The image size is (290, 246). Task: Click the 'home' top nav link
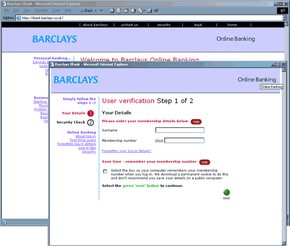pos(232,25)
